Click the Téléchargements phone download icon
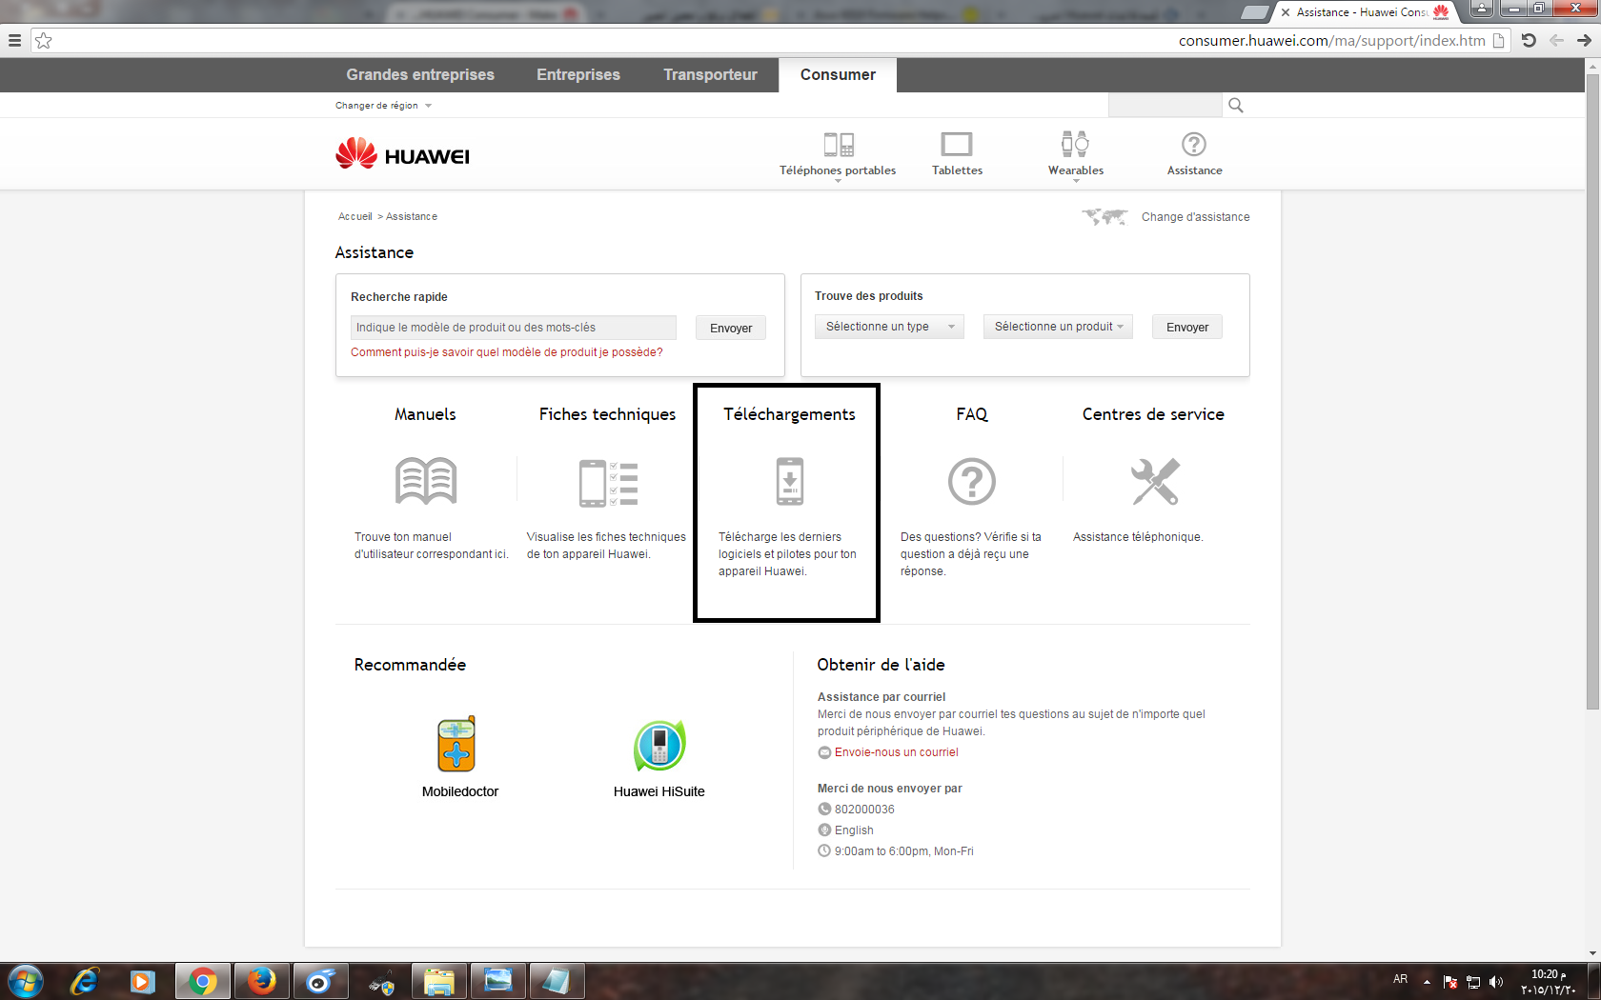Screen dimensions: 1601x1000 [x=790, y=481]
